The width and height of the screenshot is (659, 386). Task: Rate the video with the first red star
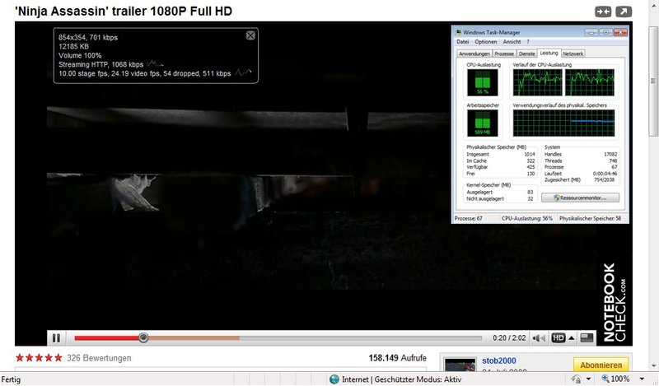point(20,358)
